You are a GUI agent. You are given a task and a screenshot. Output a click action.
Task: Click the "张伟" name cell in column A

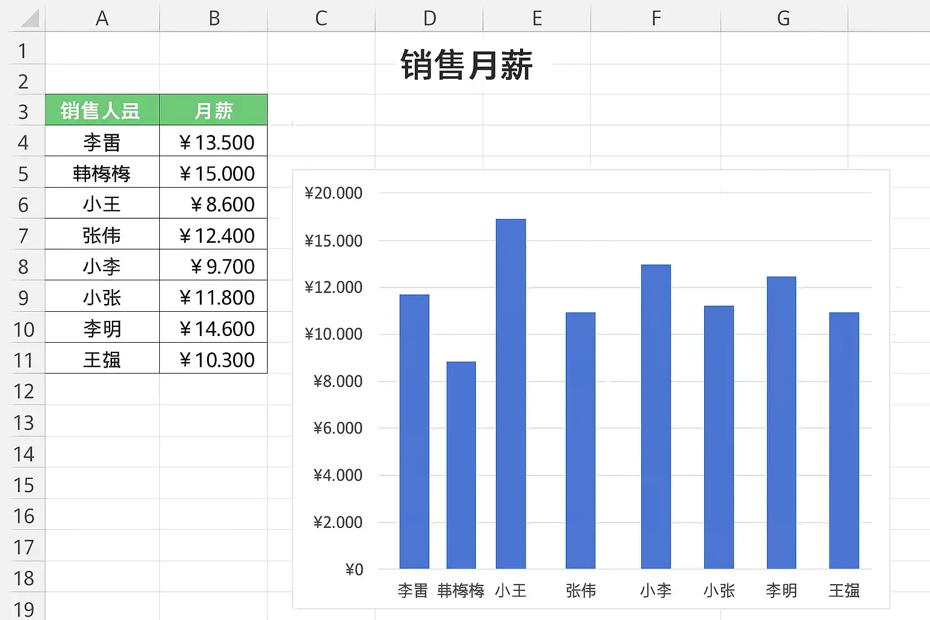102,235
